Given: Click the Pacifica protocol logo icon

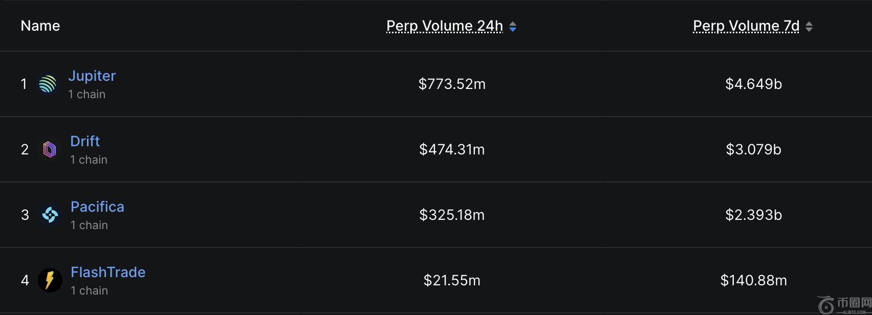Looking at the screenshot, I should pos(50,215).
